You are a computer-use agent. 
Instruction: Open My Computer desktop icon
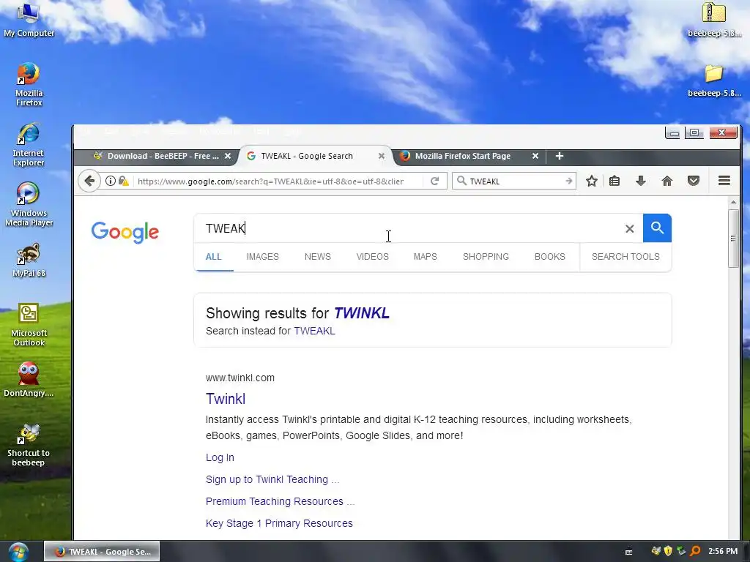point(29,20)
